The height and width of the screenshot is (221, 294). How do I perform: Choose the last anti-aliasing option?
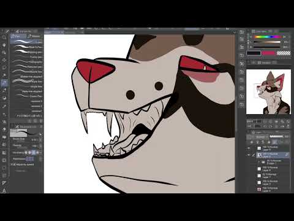click(x=37, y=152)
